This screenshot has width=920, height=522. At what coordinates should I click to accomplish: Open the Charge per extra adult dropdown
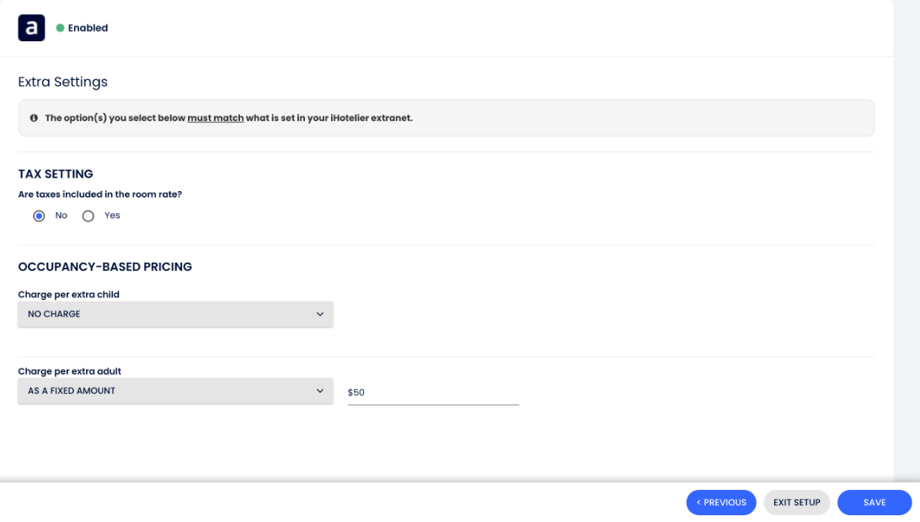pos(175,391)
